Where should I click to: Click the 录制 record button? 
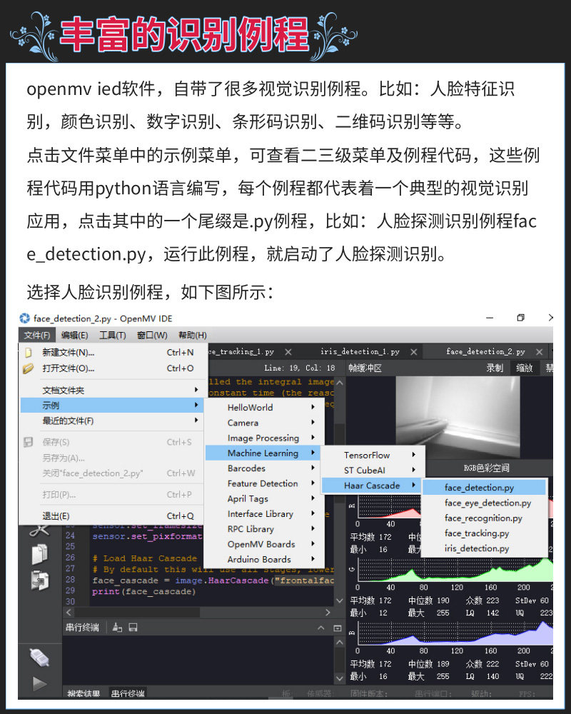point(495,368)
